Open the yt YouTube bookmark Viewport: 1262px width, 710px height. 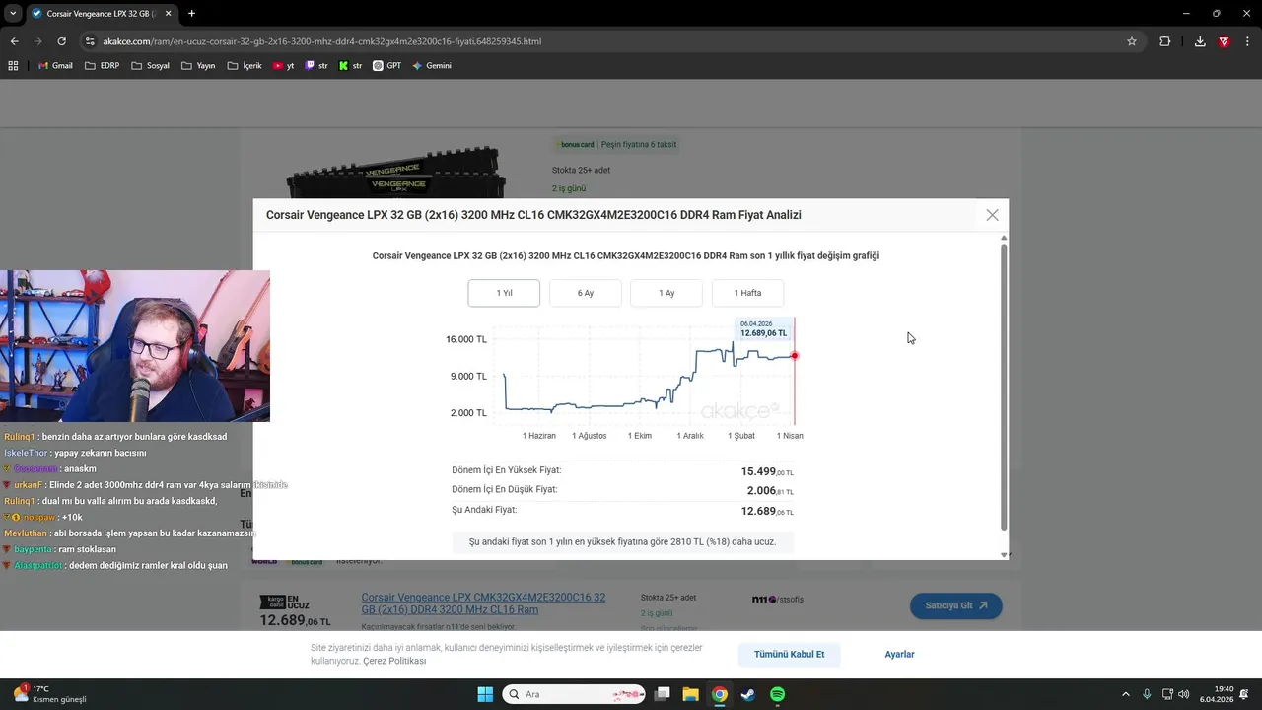284,66
